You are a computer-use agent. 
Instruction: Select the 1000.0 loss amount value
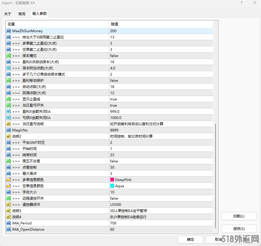click(x=116, y=118)
